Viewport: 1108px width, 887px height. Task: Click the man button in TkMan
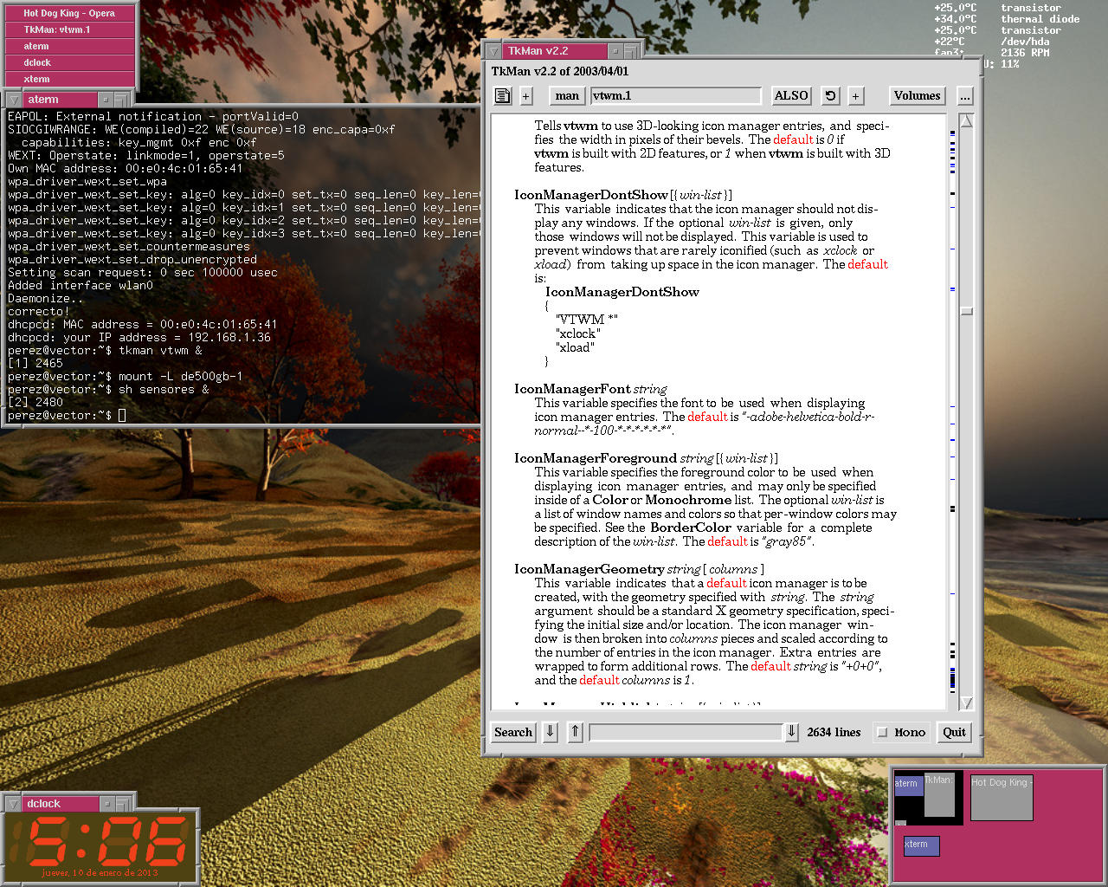(567, 95)
